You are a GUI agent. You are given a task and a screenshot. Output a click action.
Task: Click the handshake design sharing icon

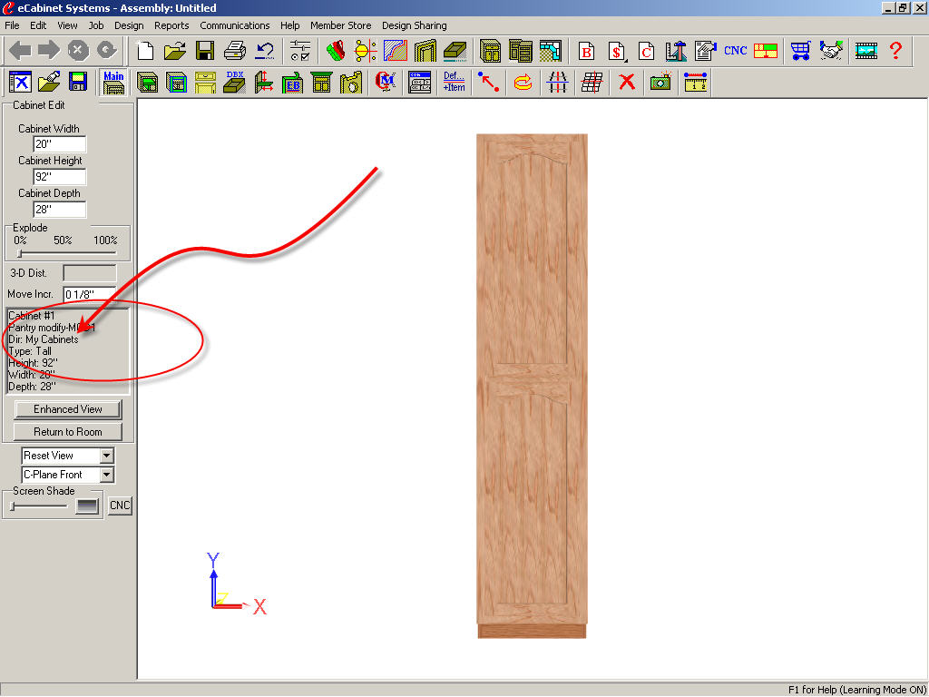[x=831, y=51]
